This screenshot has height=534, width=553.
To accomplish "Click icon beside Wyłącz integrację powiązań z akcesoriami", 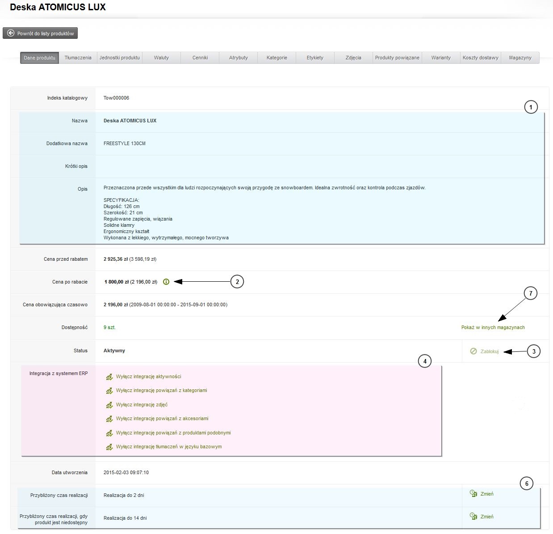I will 109,419.
